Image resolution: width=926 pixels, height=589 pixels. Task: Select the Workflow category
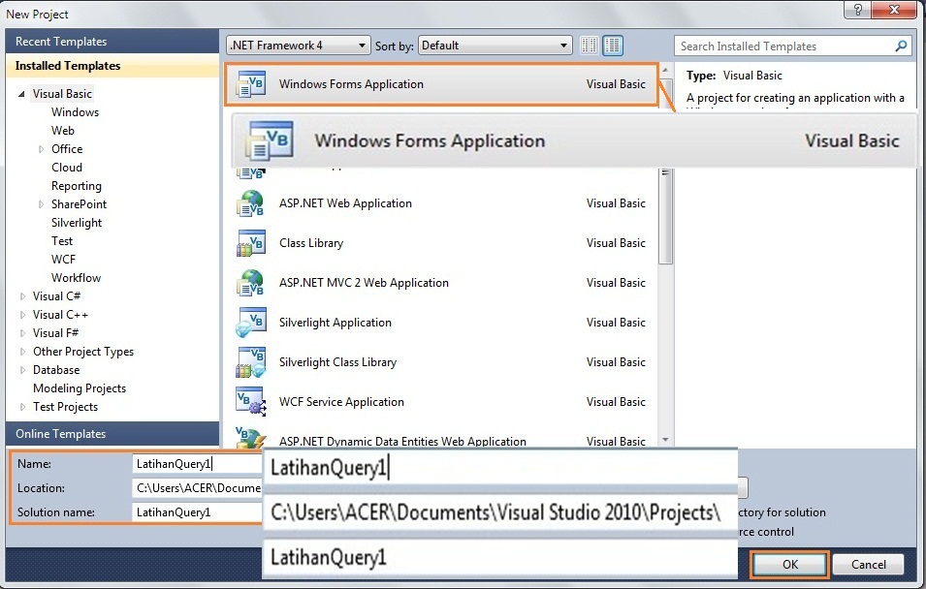point(76,277)
